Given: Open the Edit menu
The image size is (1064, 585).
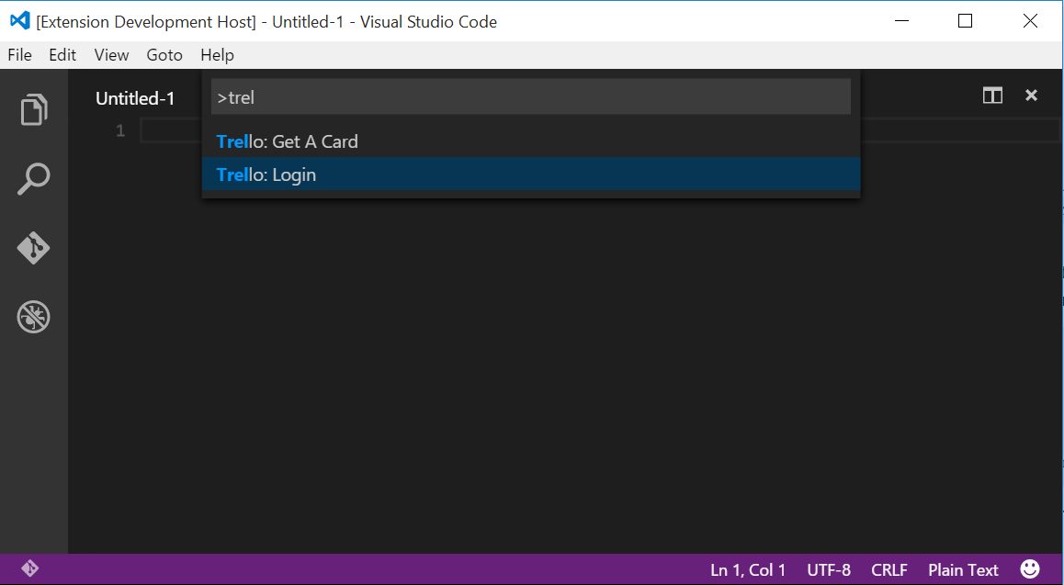Looking at the screenshot, I should pyautogui.click(x=62, y=55).
